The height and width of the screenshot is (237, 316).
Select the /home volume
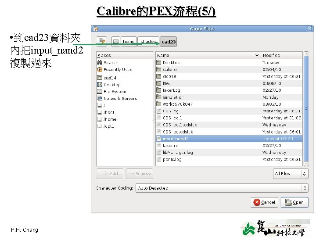pos(125,119)
